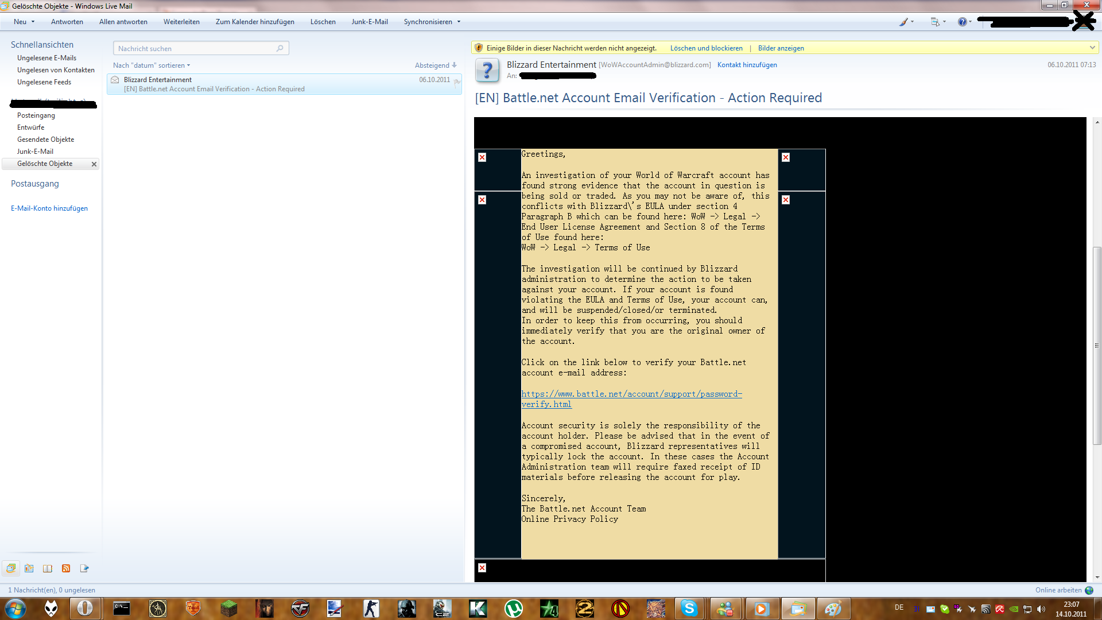Image resolution: width=1102 pixels, height=620 pixels.
Task: Open the Newsgroups icon in bottom bar
Action: [x=84, y=568]
